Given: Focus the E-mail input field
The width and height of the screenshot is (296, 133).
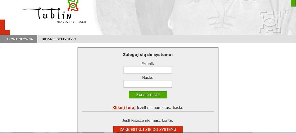Looking at the screenshot, I should click(148, 70).
